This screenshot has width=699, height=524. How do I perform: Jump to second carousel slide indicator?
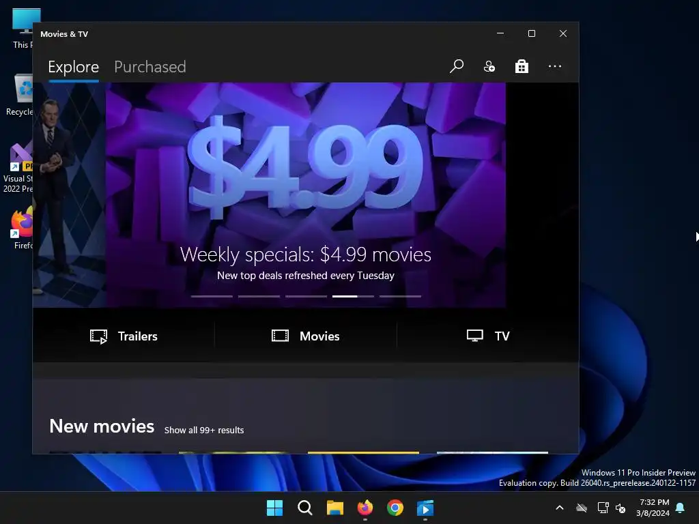259,296
